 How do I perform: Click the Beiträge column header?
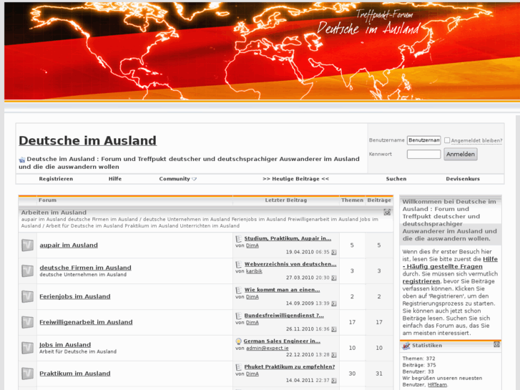(x=379, y=200)
